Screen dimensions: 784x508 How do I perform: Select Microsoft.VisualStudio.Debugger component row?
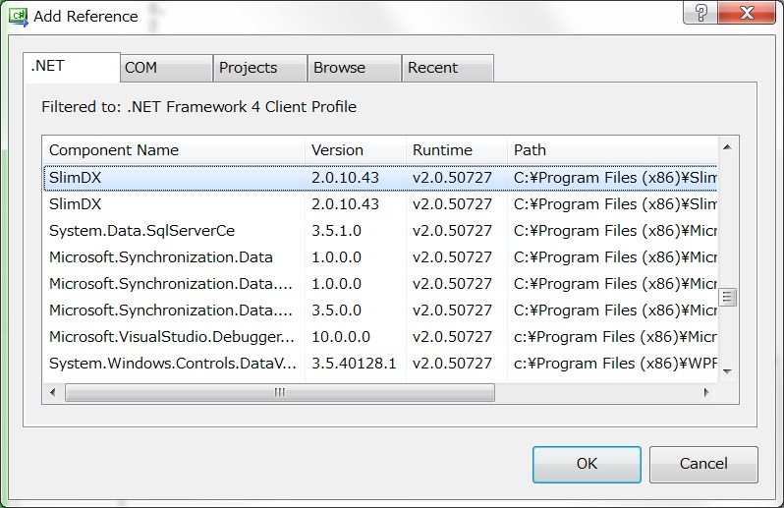(x=171, y=337)
